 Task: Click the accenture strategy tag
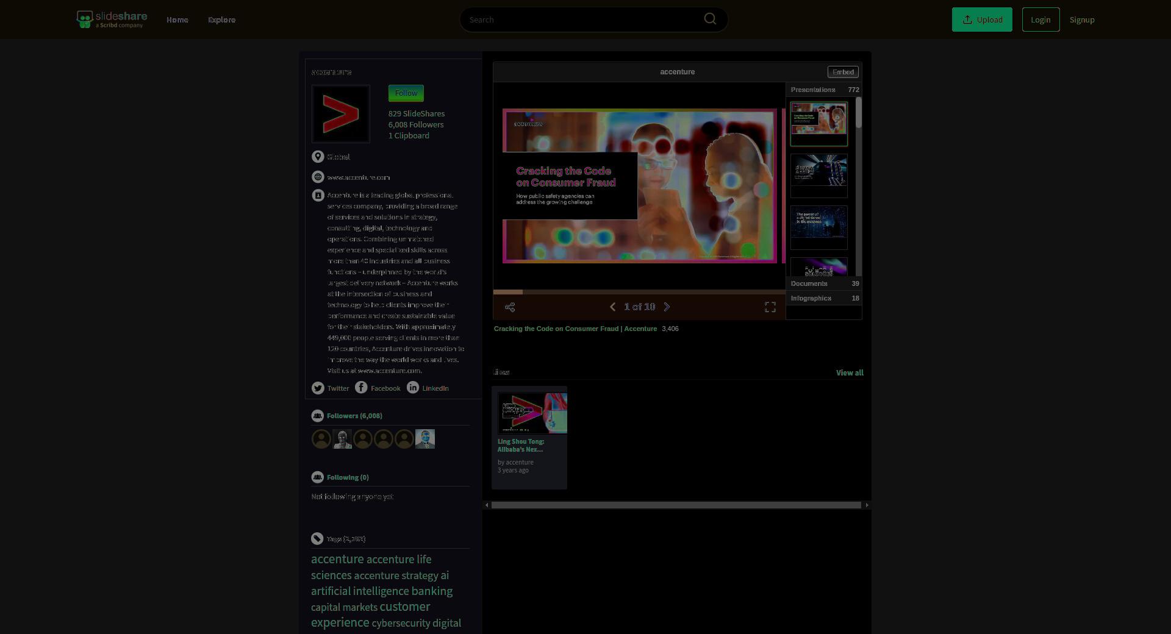[396, 575]
